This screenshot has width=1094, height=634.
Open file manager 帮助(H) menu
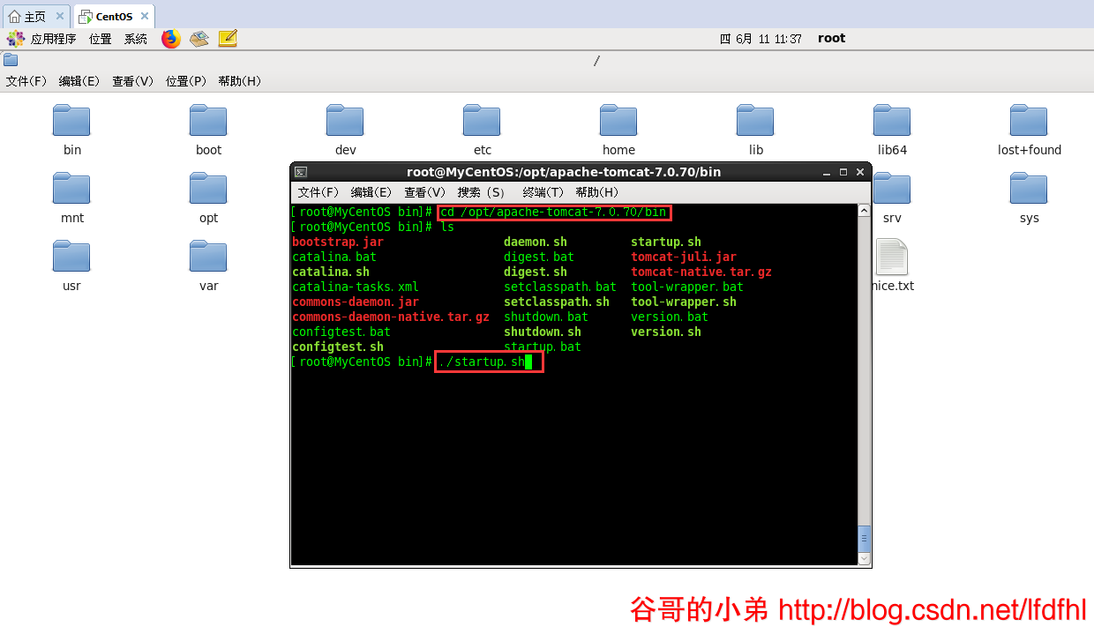click(x=240, y=81)
